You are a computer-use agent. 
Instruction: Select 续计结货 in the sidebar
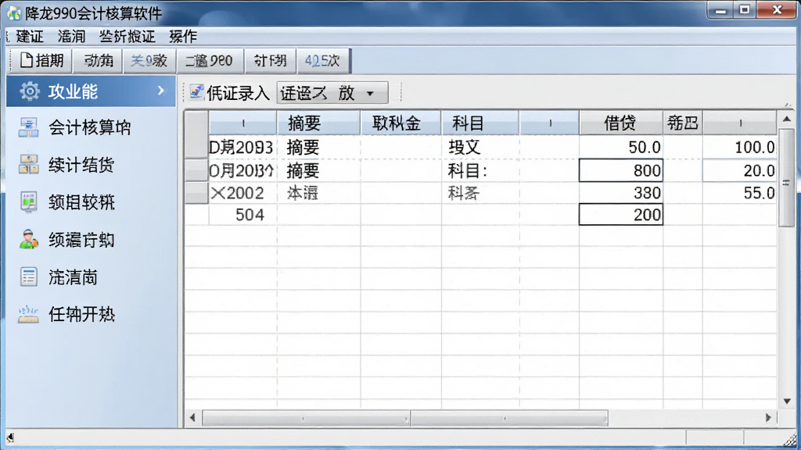81,165
